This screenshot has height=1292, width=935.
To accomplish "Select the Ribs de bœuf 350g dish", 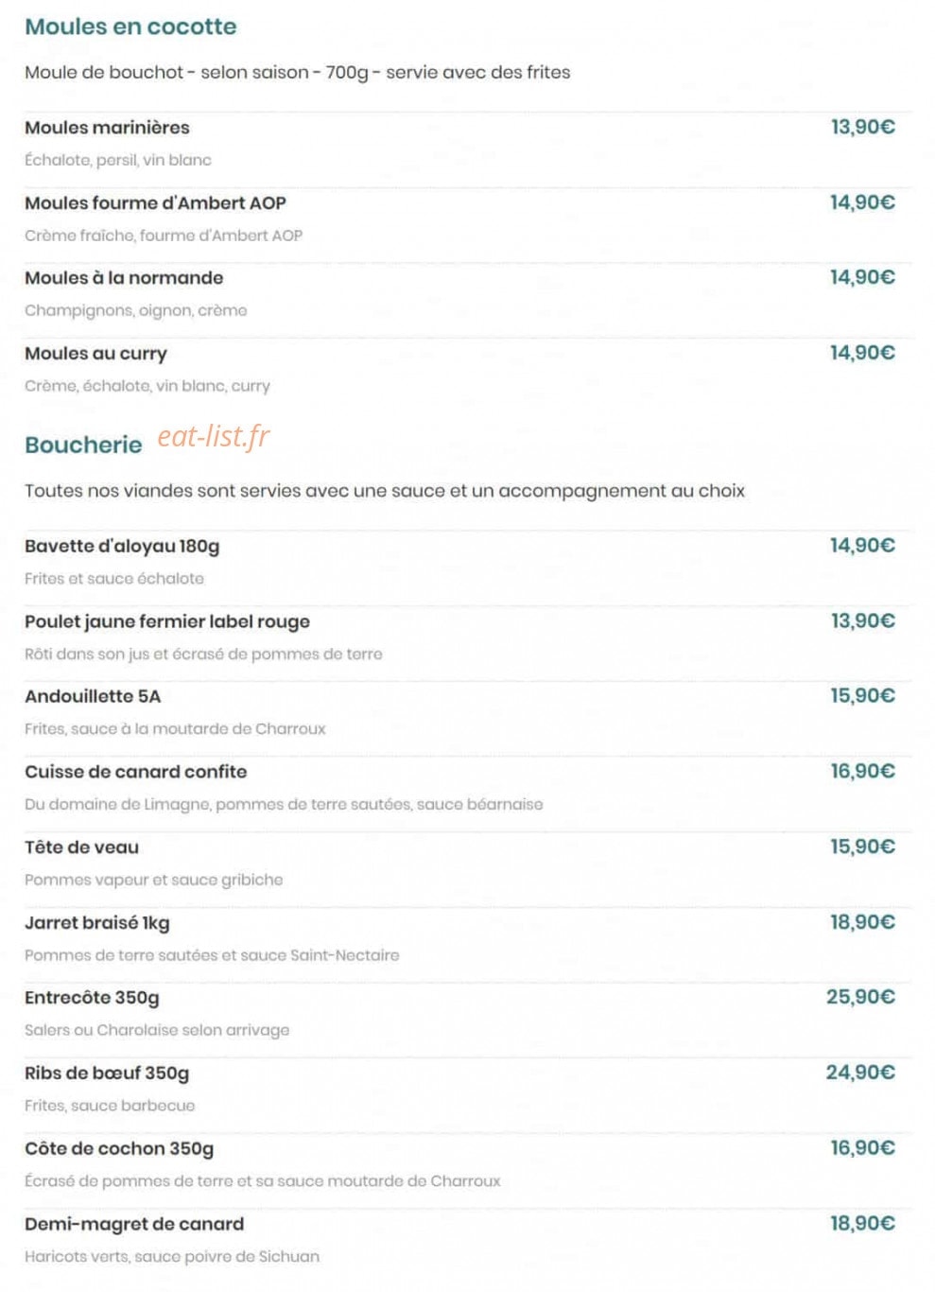I will click(107, 1074).
